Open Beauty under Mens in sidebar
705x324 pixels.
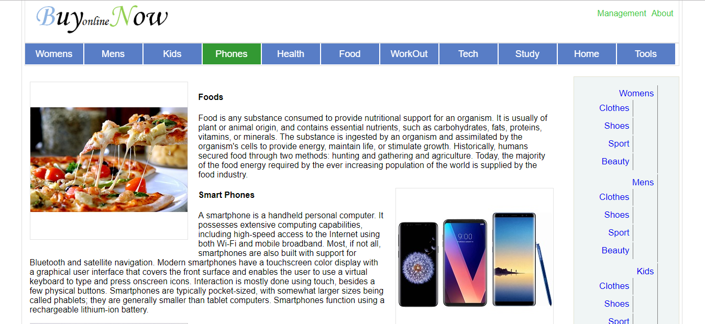[615, 250]
